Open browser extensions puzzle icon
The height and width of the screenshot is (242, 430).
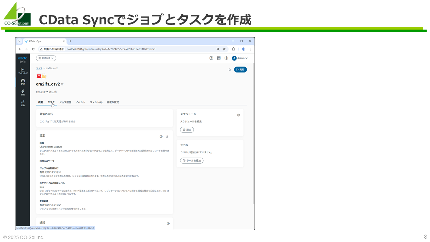click(x=233, y=49)
